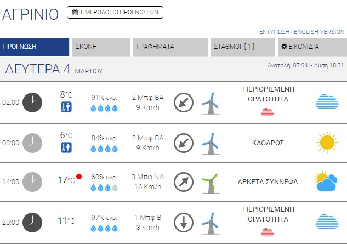The width and height of the screenshot is (347, 244).
Task: Switch to the ΣΚΟΝΗ tab
Action: point(101,47)
